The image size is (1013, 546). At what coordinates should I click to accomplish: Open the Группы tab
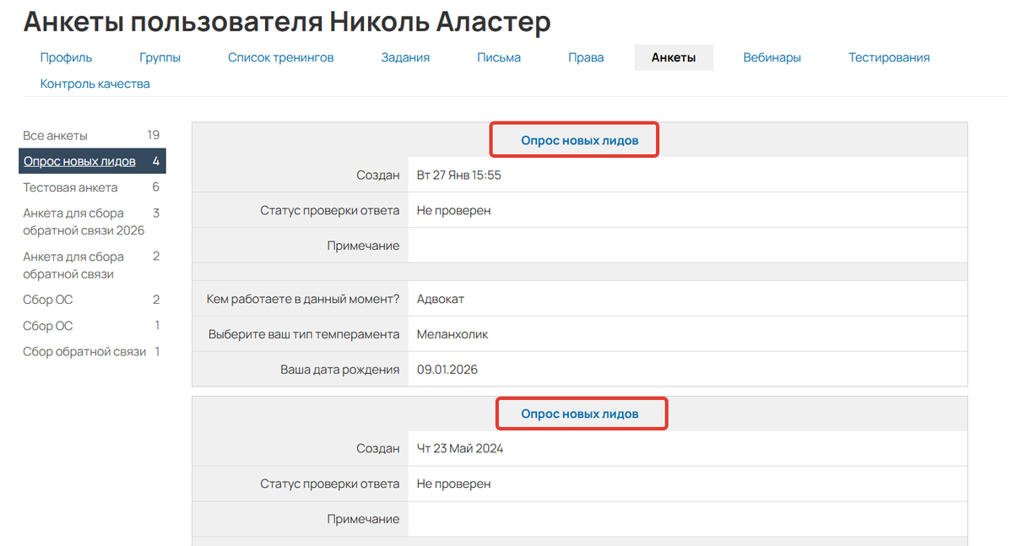tap(160, 57)
